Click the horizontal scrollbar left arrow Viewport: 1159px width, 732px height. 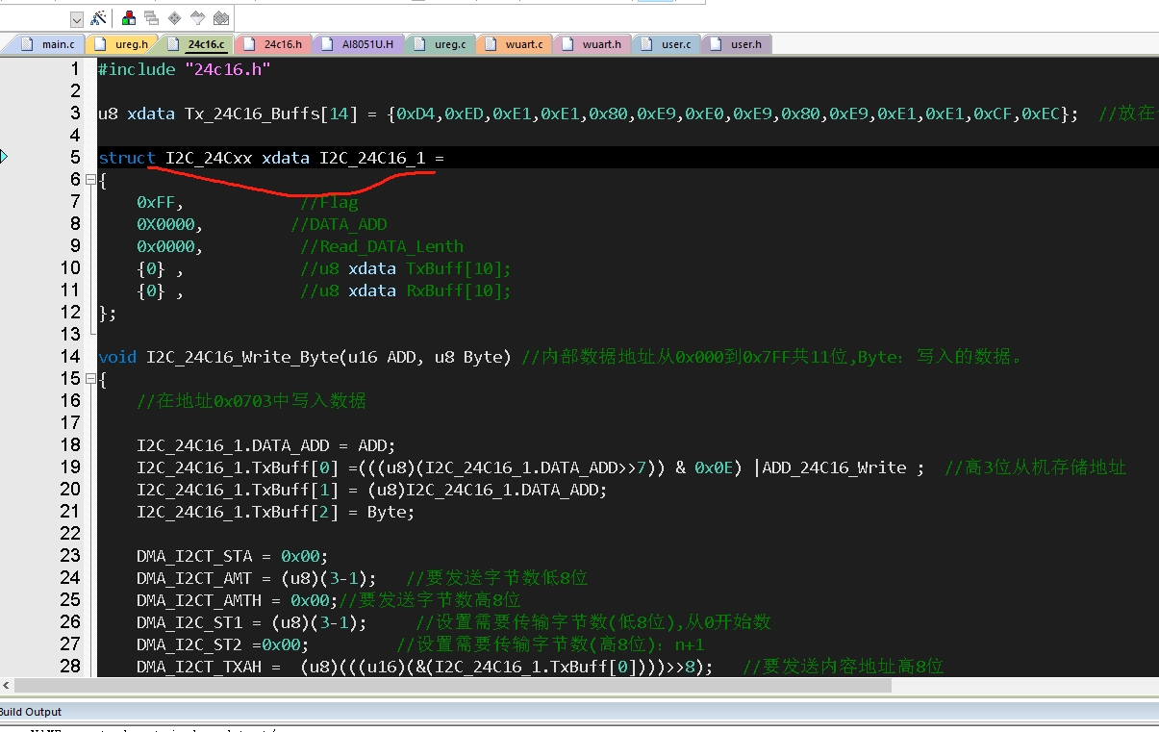pos(8,686)
